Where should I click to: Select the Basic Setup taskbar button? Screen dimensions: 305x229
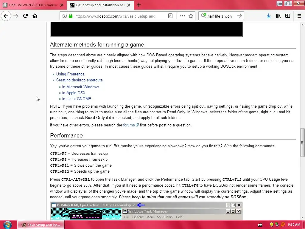[41, 225]
